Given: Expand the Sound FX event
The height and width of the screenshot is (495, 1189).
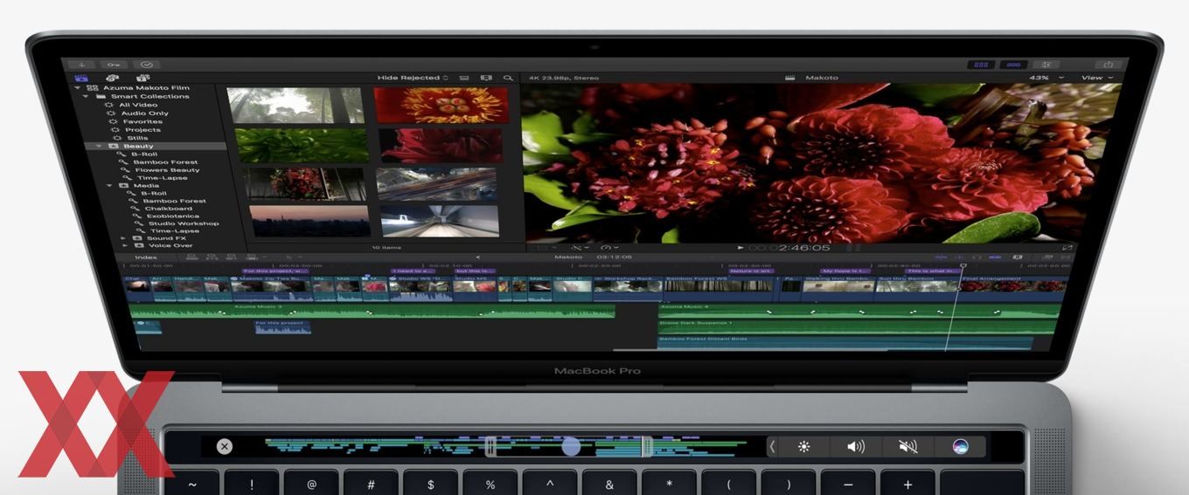Looking at the screenshot, I should coord(123,237).
